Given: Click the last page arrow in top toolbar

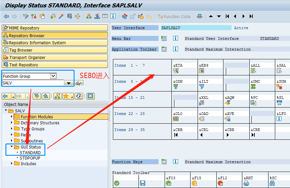Looking at the screenshot, I should click(251, 16).
